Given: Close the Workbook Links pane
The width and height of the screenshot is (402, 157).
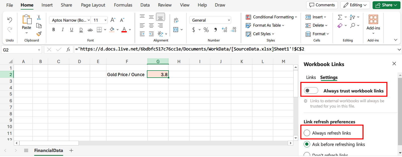Looking at the screenshot, I should [x=394, y=64].
